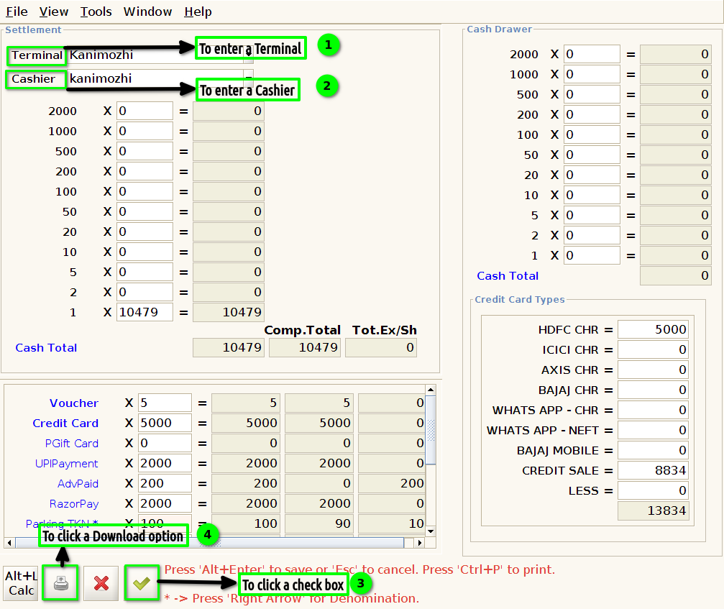Click the Voucher label link

tap(74, 403)
